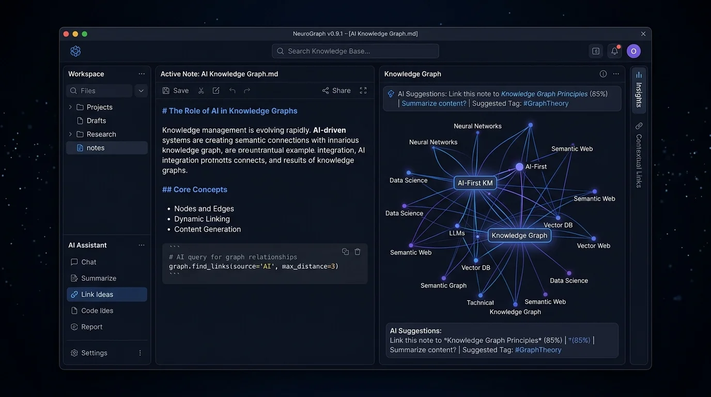The image size is (711, 397).
Task: Follow the italic Knowledge Graph Principles link
Action: [544, 94]
